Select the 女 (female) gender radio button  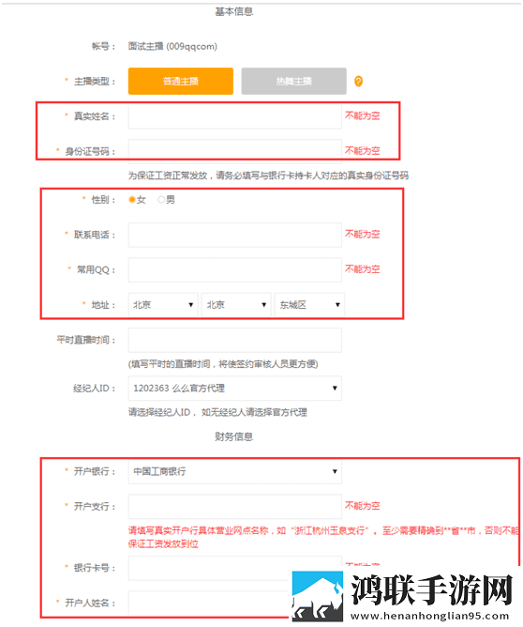point(132,200)
